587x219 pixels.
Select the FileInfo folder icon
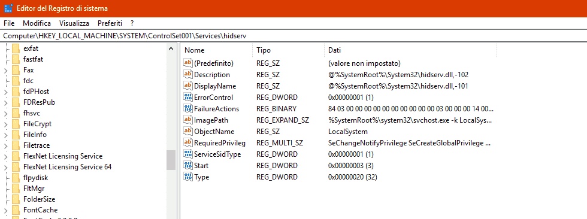coord(16,135)
